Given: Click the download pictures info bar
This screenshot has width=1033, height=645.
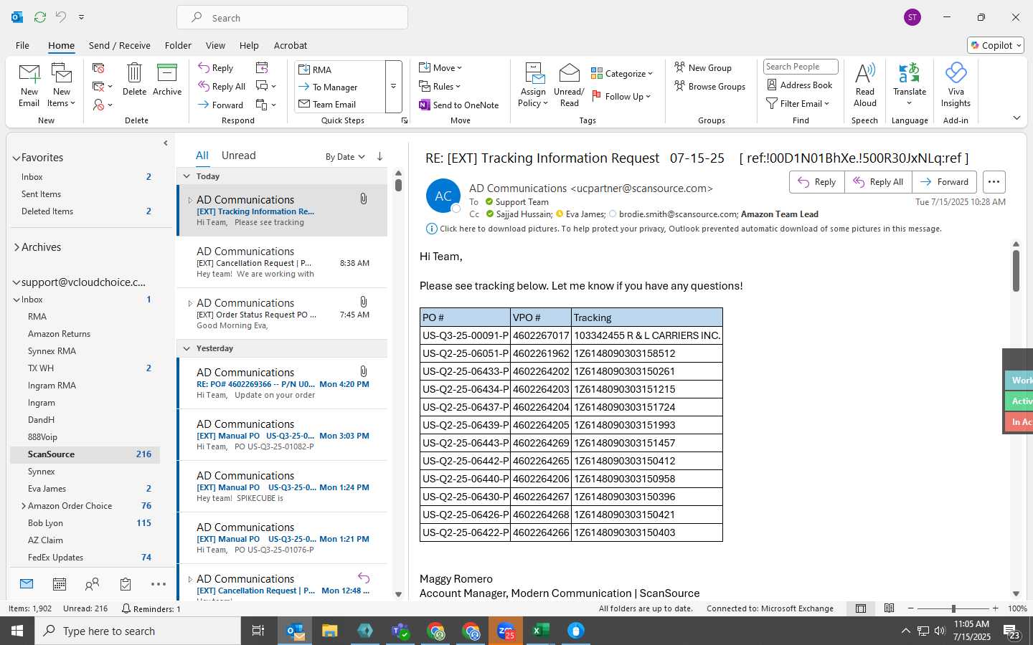Looking at the screenshot, I should pos(684,229).
